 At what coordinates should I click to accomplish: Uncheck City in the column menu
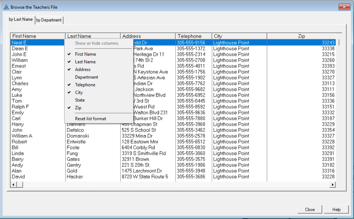pyautogui.click(x=79, y=93)
